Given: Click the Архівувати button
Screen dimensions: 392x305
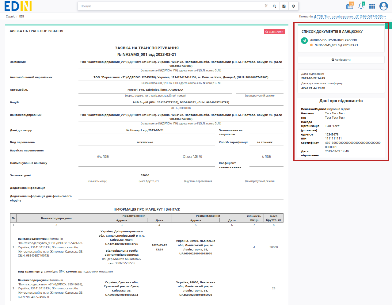Looking at the screenshot, I should (341, 60).
